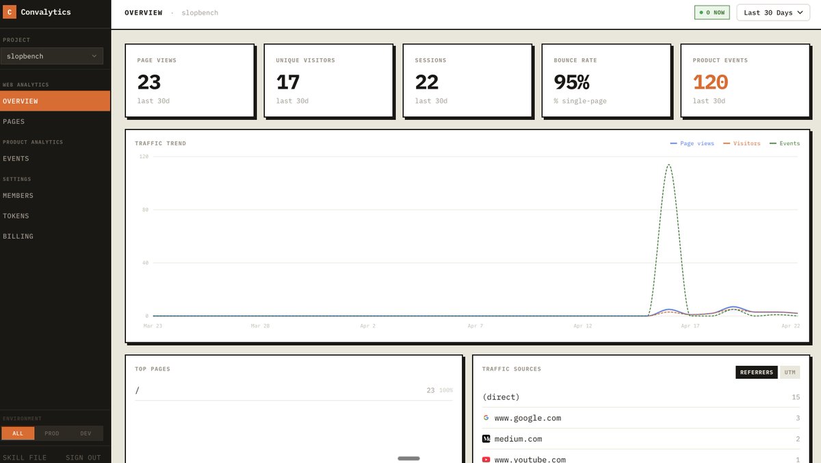Click the "/" row in Top Pages
Viewport: 821px width, 463px height.
point(294,390)
